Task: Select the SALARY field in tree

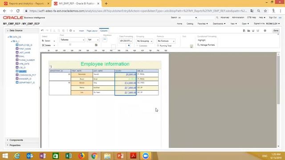Action: click(23, 71)
